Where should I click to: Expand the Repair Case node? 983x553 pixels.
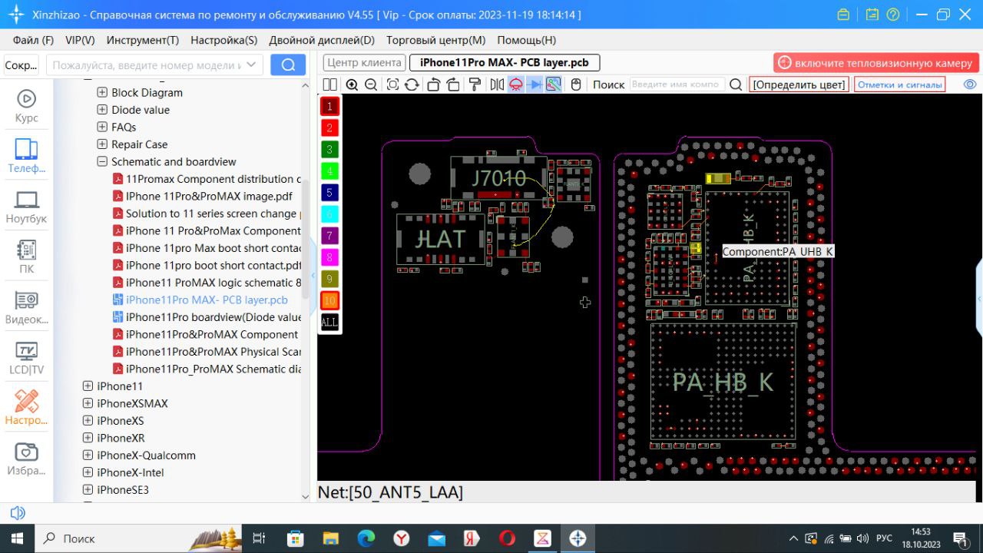click(x=102, y=144)
